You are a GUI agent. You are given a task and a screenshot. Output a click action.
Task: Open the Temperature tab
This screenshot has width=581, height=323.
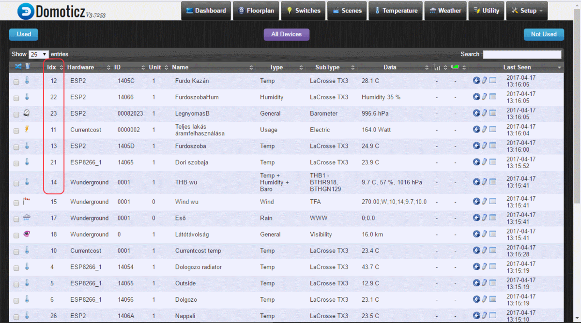click(396, 11)
